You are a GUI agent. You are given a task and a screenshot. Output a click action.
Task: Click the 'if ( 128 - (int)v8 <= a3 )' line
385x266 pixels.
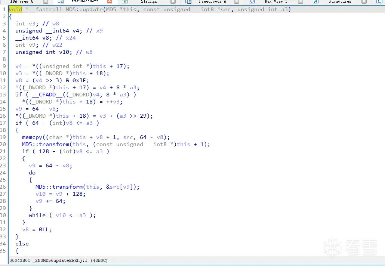[x=65, y=151]
